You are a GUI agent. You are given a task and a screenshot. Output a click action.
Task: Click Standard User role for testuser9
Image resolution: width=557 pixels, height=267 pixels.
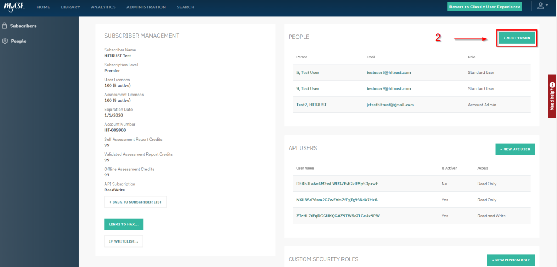pyautogui.click(x=481, y=88)
